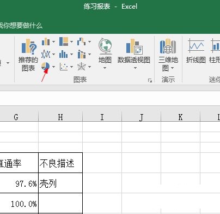Select column I header

click(x=102, y=117)
